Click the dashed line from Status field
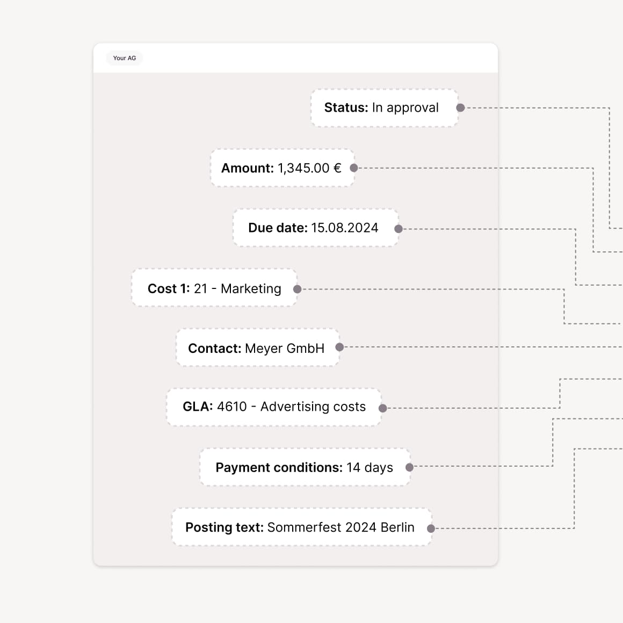The image size is (623, 623). (x=537, y=108)
